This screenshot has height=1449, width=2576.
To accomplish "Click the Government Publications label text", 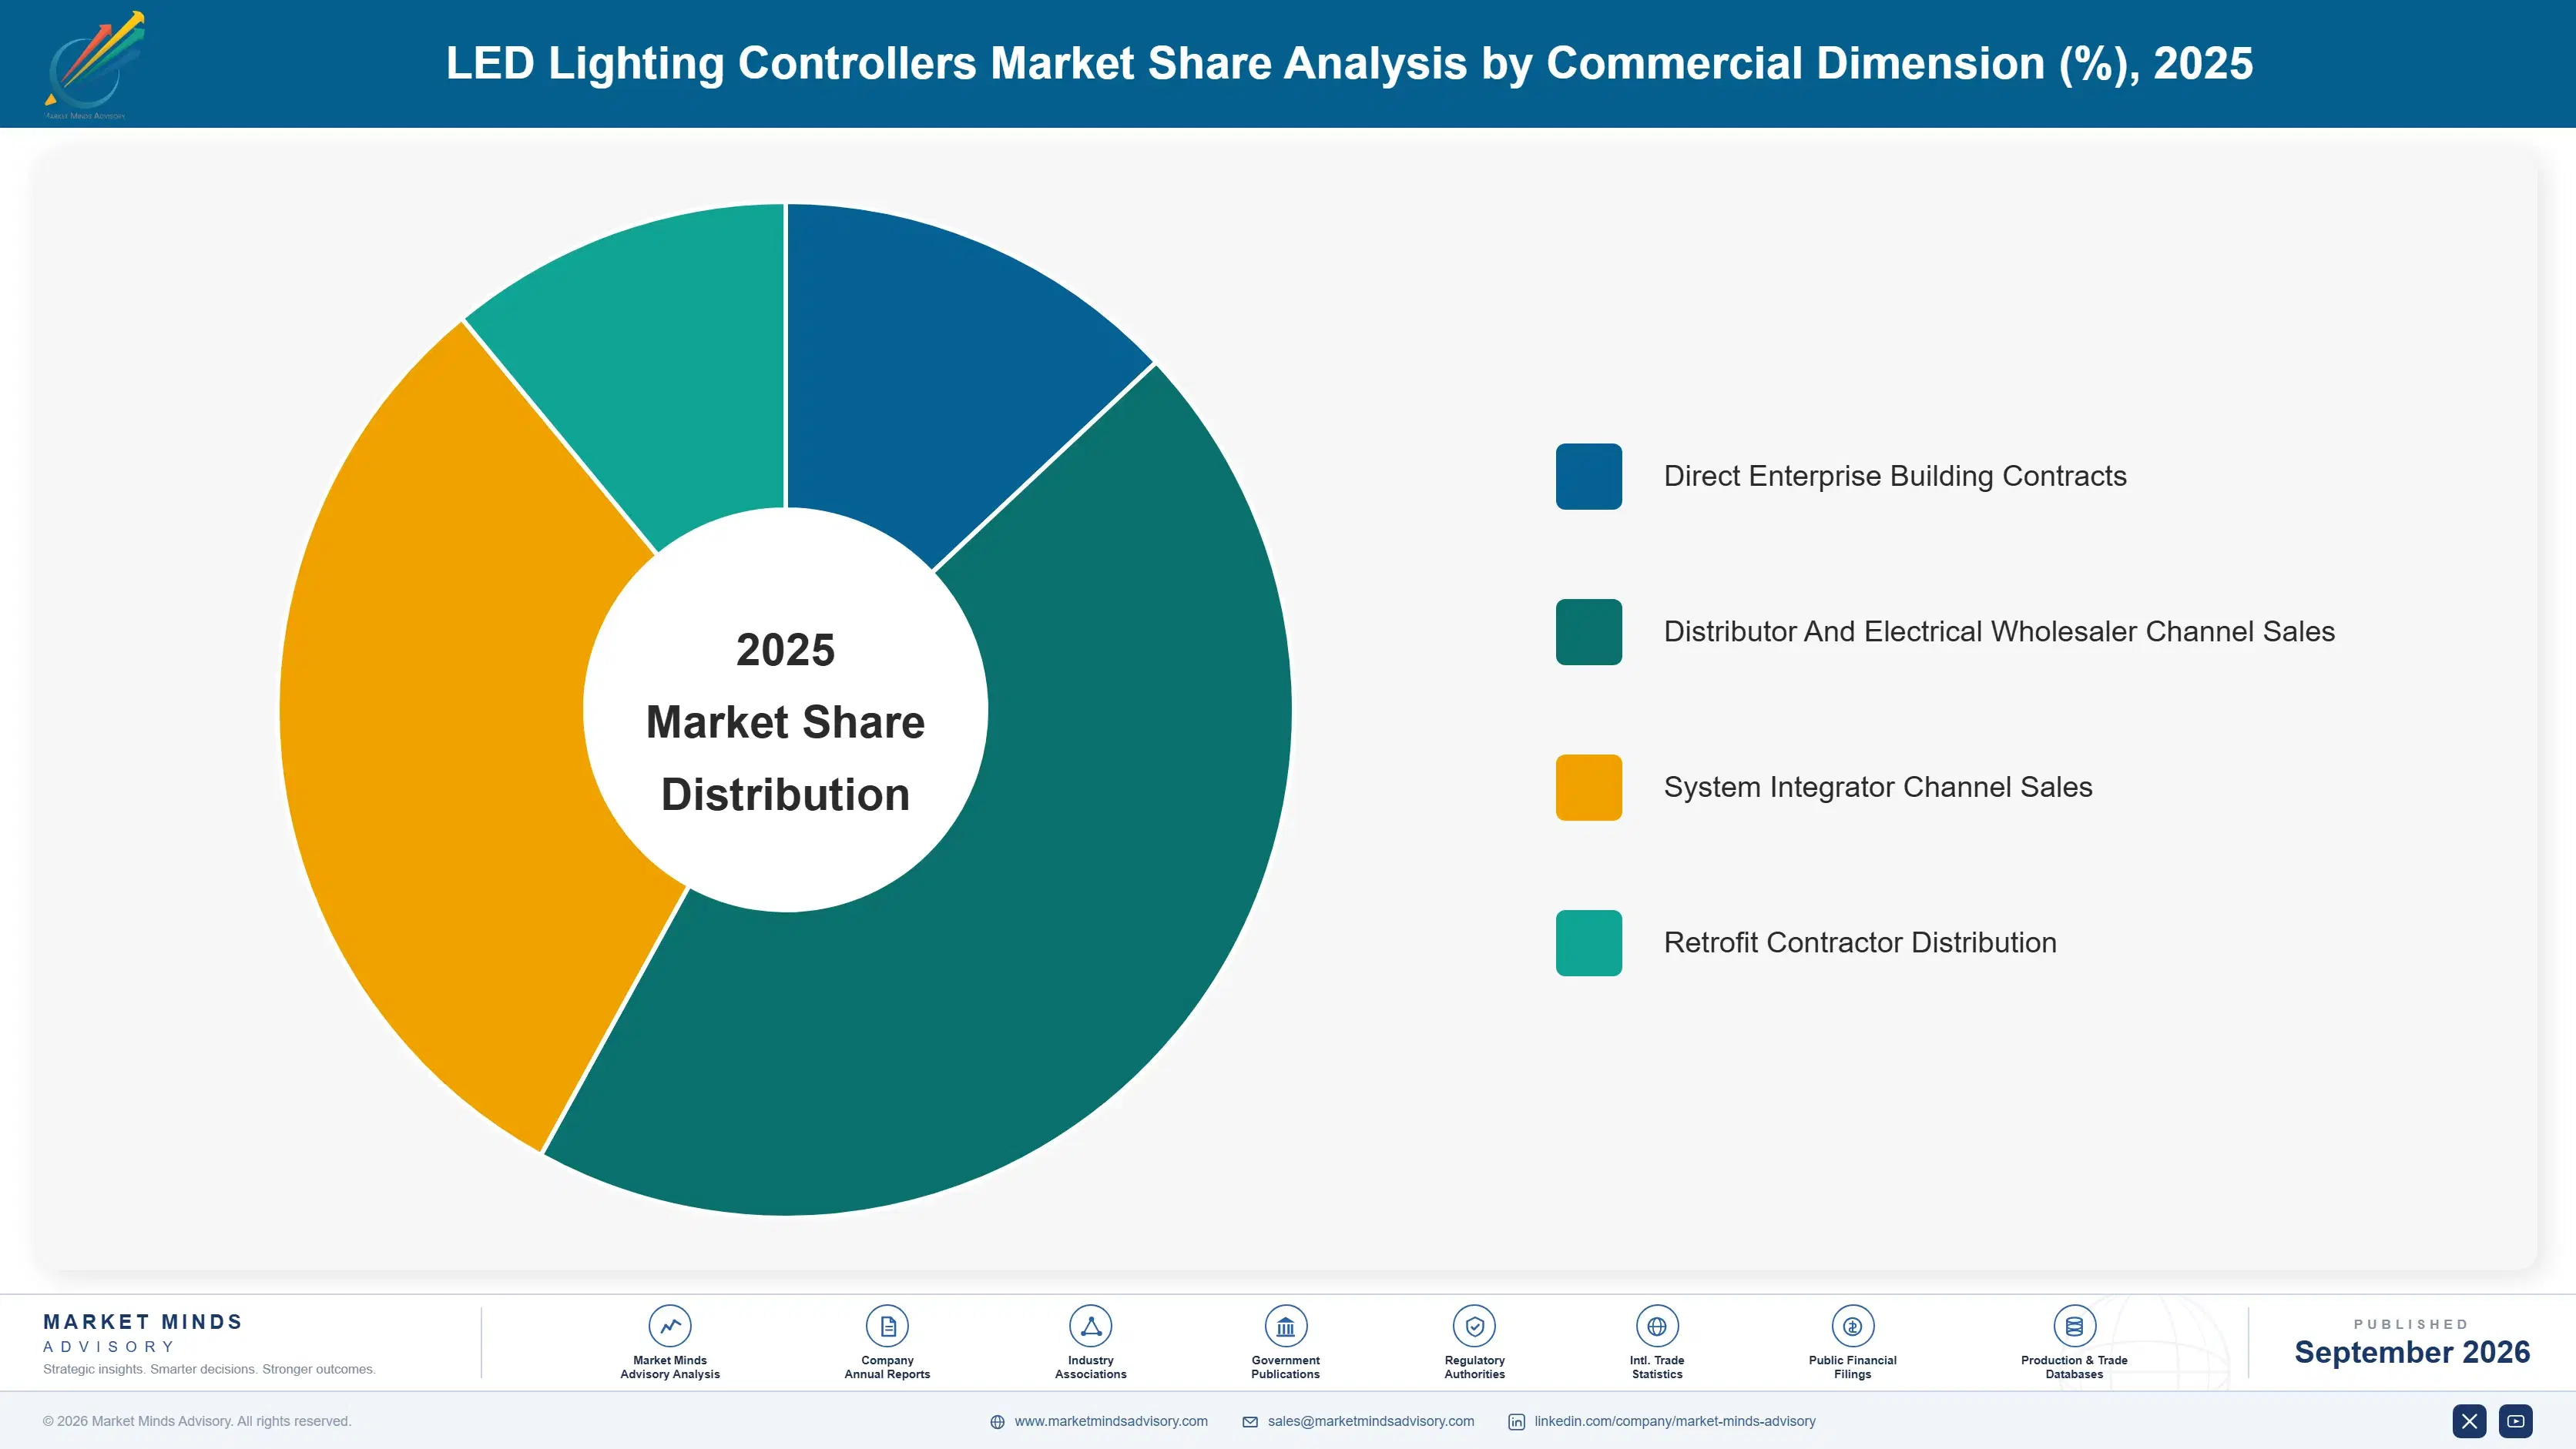I will click(1285, 1367).
